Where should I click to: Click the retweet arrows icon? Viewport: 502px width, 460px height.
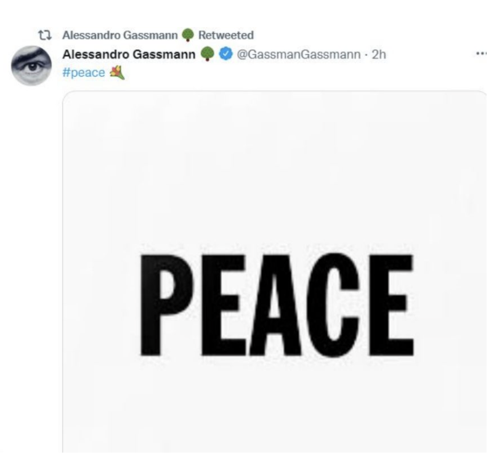pos(45,35)
